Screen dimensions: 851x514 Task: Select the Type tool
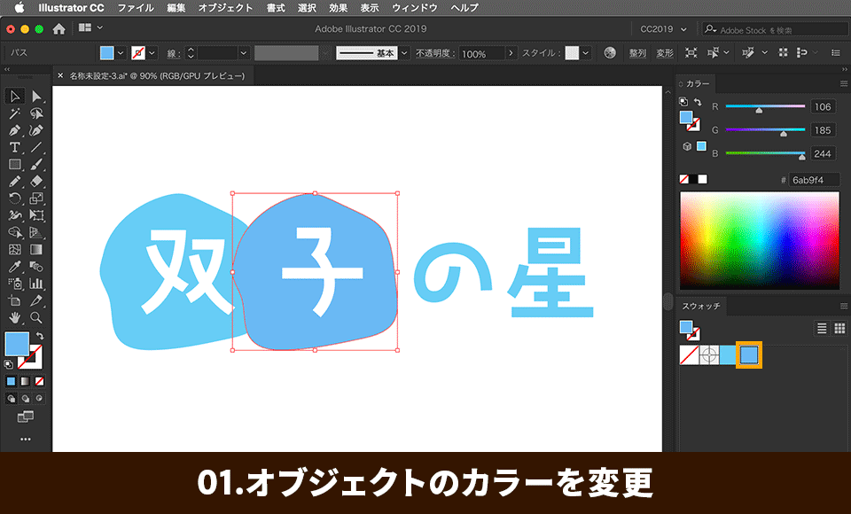tap(15, 147)
